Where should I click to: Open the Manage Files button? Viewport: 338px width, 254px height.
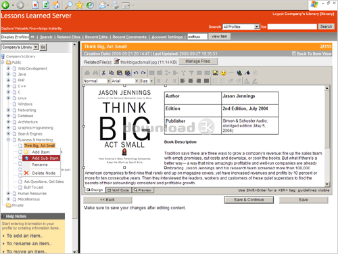(x=198, y=62)
